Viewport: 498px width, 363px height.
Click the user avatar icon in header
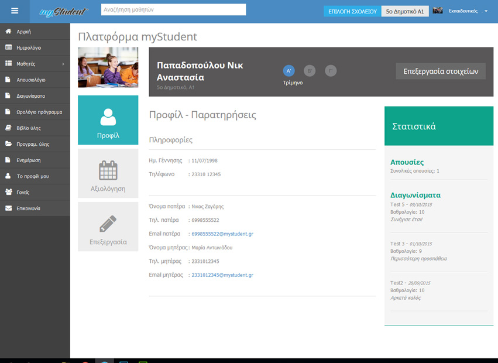(438, 11)
